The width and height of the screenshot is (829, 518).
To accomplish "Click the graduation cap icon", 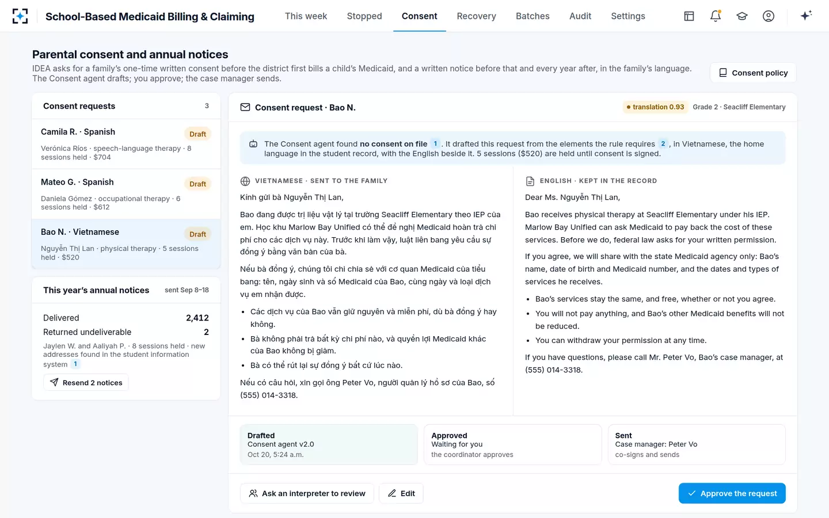I will pos(742,16).
